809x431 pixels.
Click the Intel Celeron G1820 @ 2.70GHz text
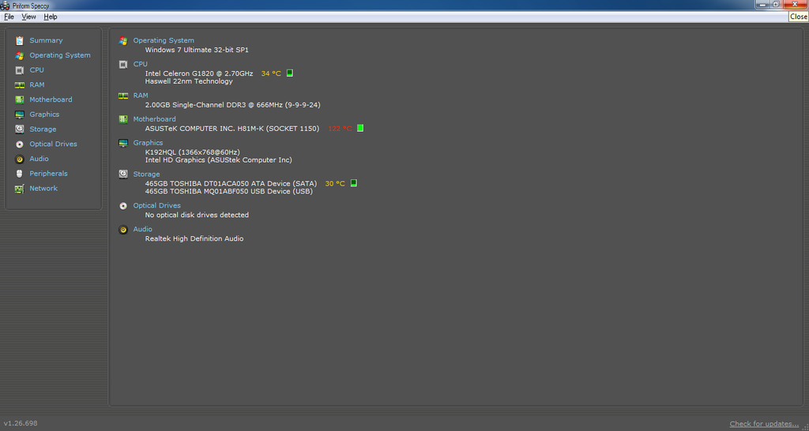[198, 73]
